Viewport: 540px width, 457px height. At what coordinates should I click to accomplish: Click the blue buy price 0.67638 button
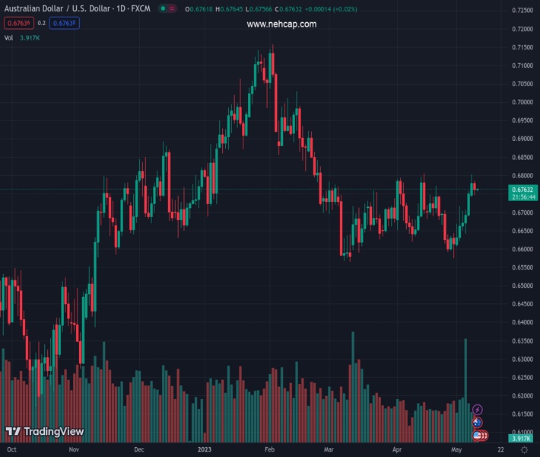pos(65,23)
